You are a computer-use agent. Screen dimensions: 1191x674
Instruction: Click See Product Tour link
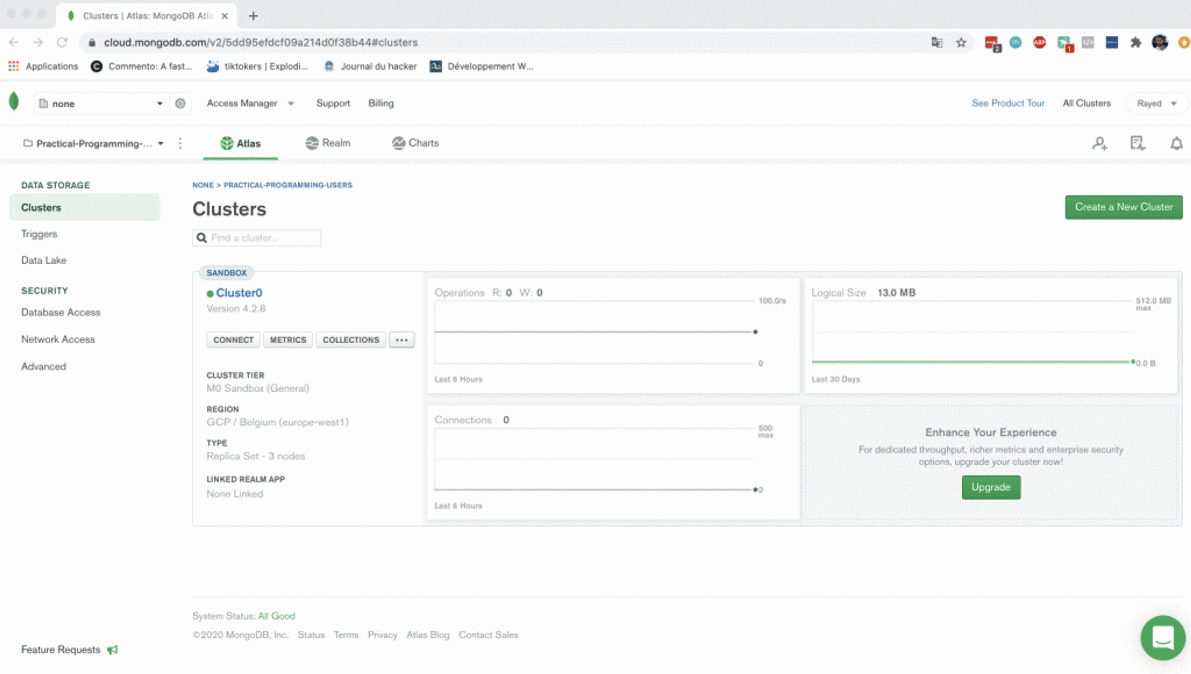coord(1008,103)
